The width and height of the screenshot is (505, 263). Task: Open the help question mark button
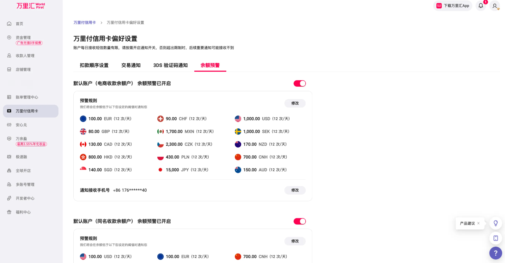pyautogui.click(x=496, y=253)
